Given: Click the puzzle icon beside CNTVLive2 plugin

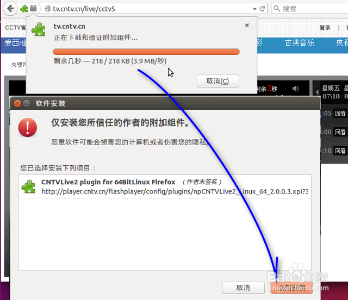Looking at the screenshot, I should [28, 186].
